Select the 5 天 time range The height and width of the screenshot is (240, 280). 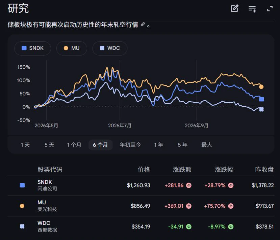coord(49,145)
